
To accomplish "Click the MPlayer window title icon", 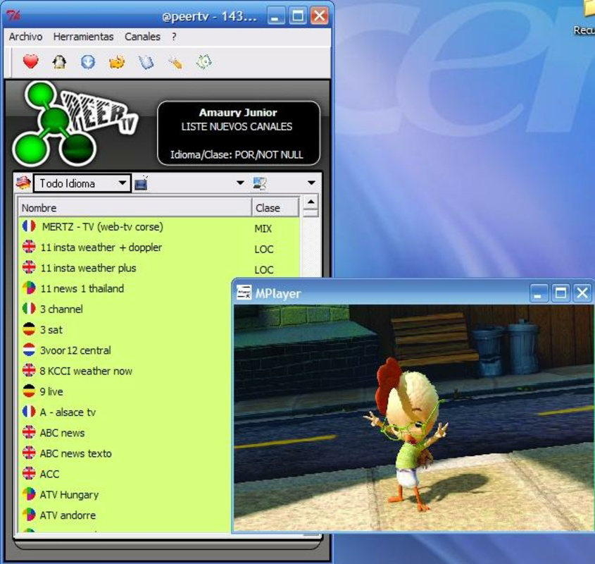I will 244,293.
